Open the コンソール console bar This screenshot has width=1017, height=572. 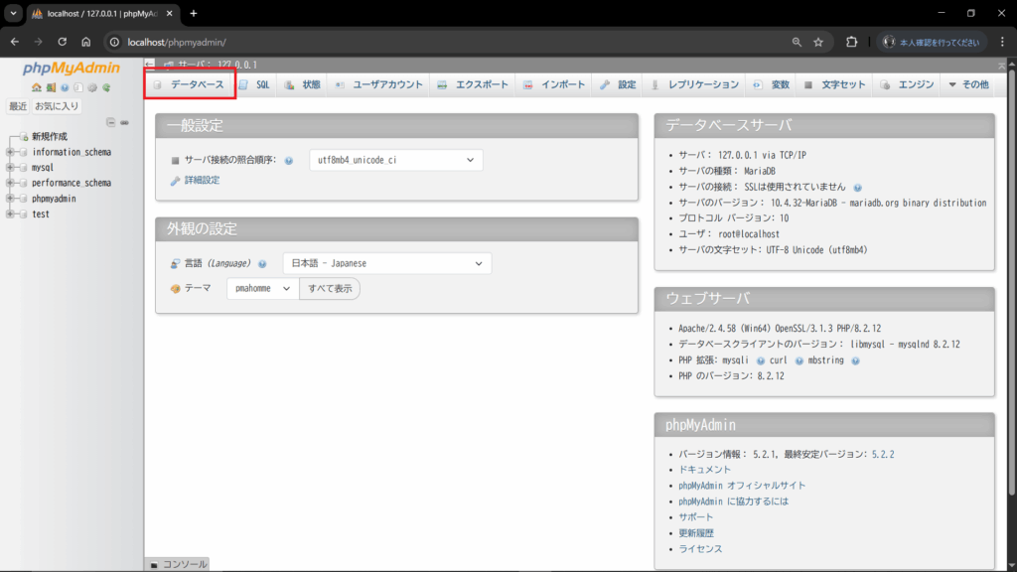[179, 565]
